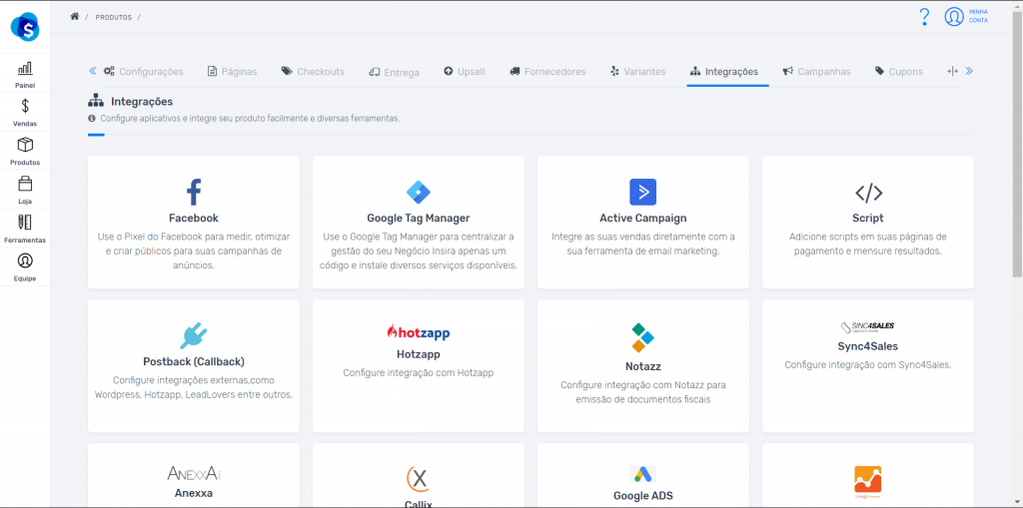The width and height of the screenshot is (1023, 508).
Task: Switch to the Campanhas tab
Action: point(817,72)
